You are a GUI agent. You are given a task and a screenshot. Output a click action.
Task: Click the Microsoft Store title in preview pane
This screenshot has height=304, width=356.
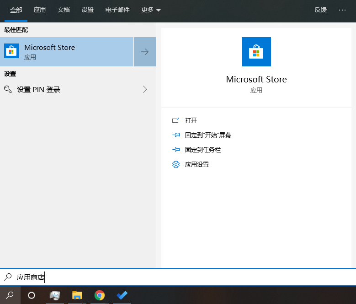click(x=256, y=79)
